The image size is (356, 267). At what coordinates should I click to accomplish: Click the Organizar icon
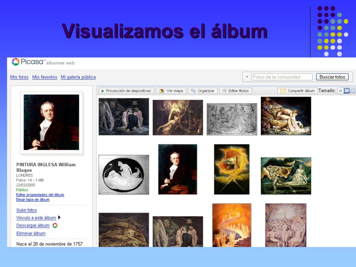tap(193, 90)
